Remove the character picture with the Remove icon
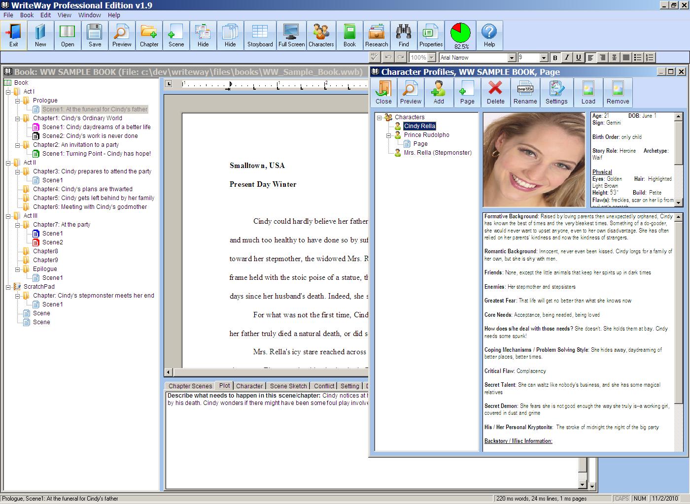The height and width of the screenshot is (504, 690). coord(618,93)
